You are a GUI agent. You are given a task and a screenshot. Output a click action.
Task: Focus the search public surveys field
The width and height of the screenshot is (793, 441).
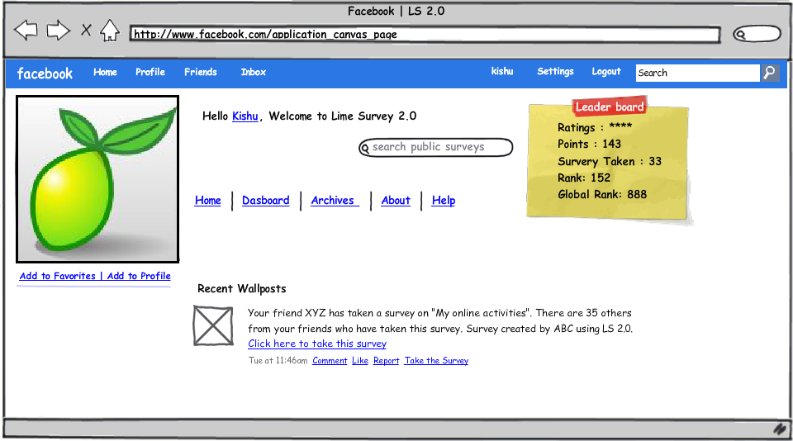439,148
